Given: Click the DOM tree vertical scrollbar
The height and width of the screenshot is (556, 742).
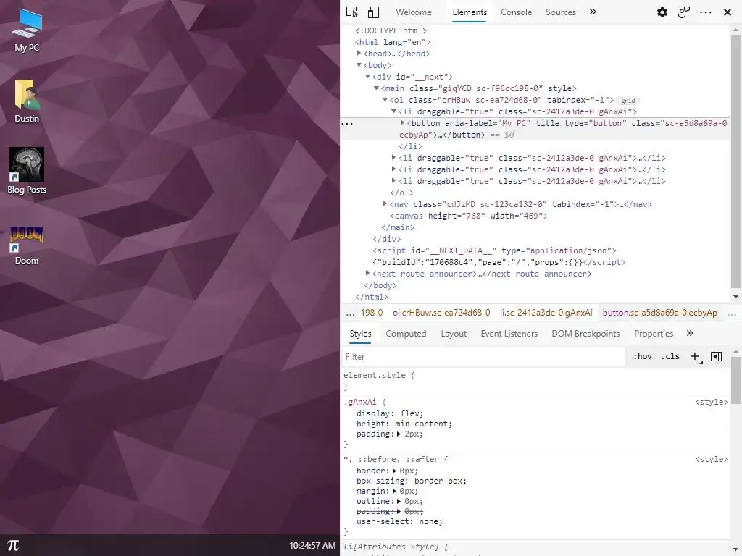Looking at the screenshot, I should [x=735, y=163].
